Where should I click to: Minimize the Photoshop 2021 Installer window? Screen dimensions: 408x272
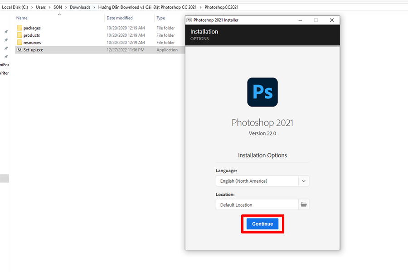pyautogui.click(x=300, y=20)
